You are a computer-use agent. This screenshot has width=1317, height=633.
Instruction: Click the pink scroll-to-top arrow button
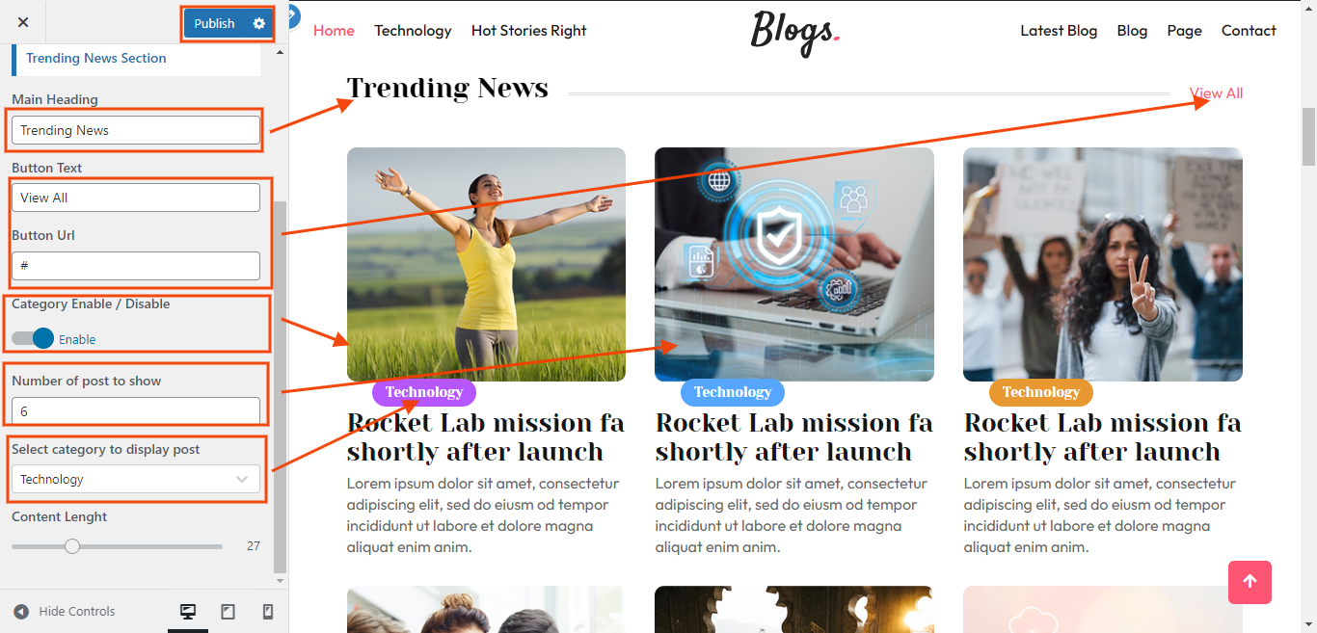pyautogui.click(x=1250, y=582)
